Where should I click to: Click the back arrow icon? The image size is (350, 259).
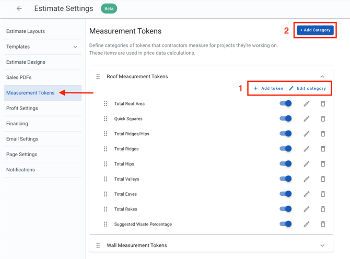(19, 8)
